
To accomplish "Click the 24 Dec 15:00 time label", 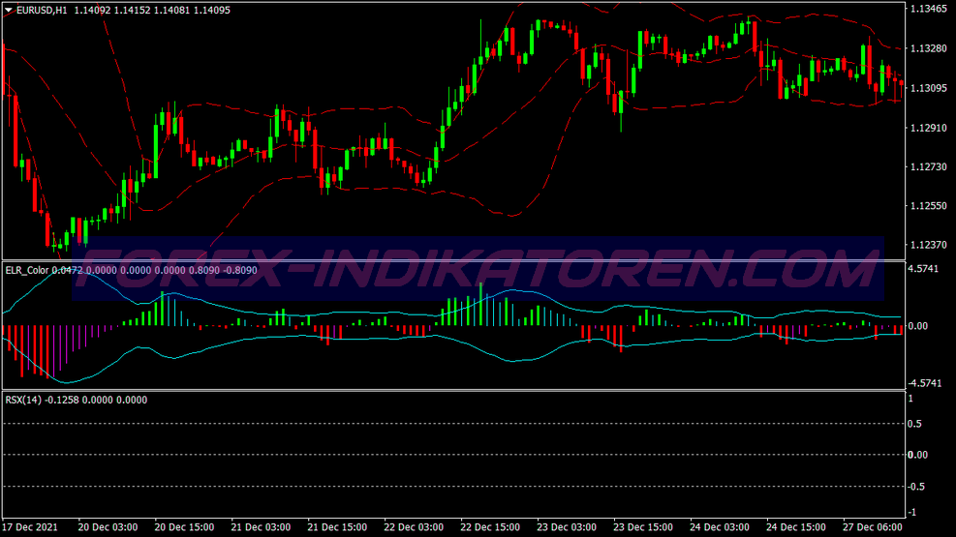I will (x=795, y=526).
